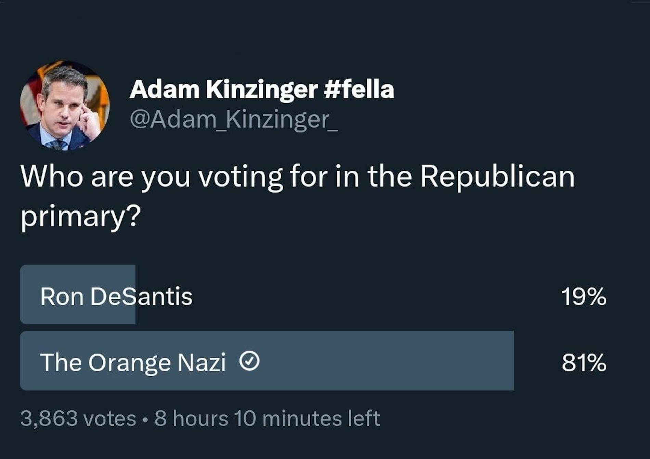Open the @Adam_Kinzinger_ handle link
Image resolution: width=650 pixels, height=459 pixels.
coord(234,120)
